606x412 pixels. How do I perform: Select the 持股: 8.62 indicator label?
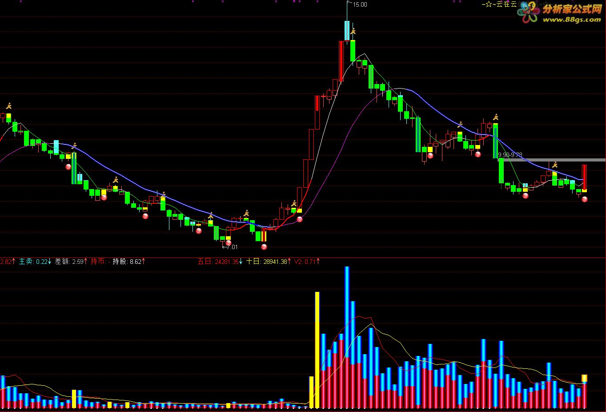click(128, 262)
